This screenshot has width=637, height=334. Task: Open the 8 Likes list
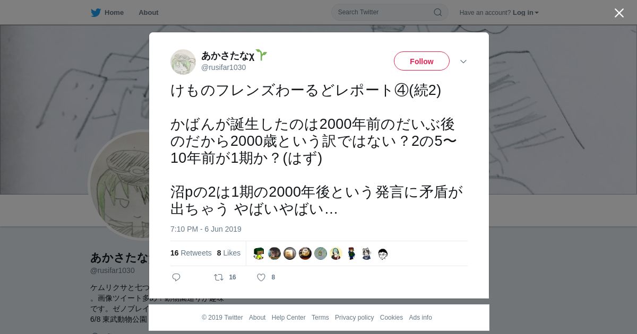pyautogui.click(x=229, y=253)
